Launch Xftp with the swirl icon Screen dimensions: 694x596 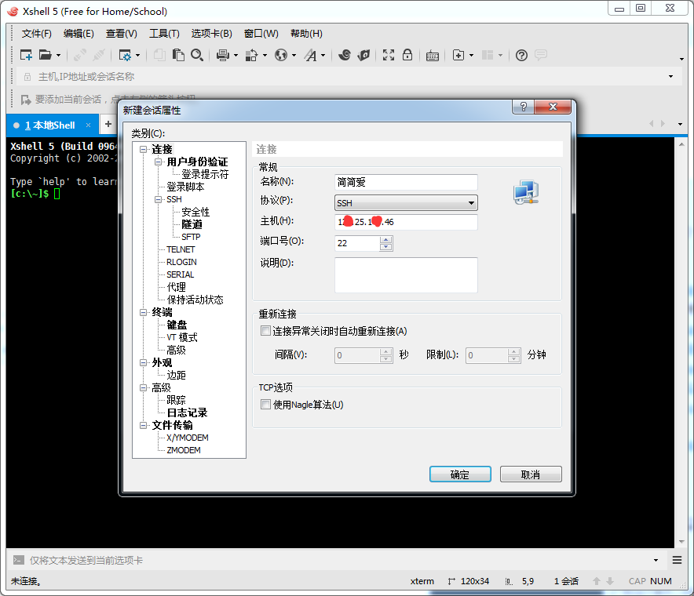(x=345, y=55)
